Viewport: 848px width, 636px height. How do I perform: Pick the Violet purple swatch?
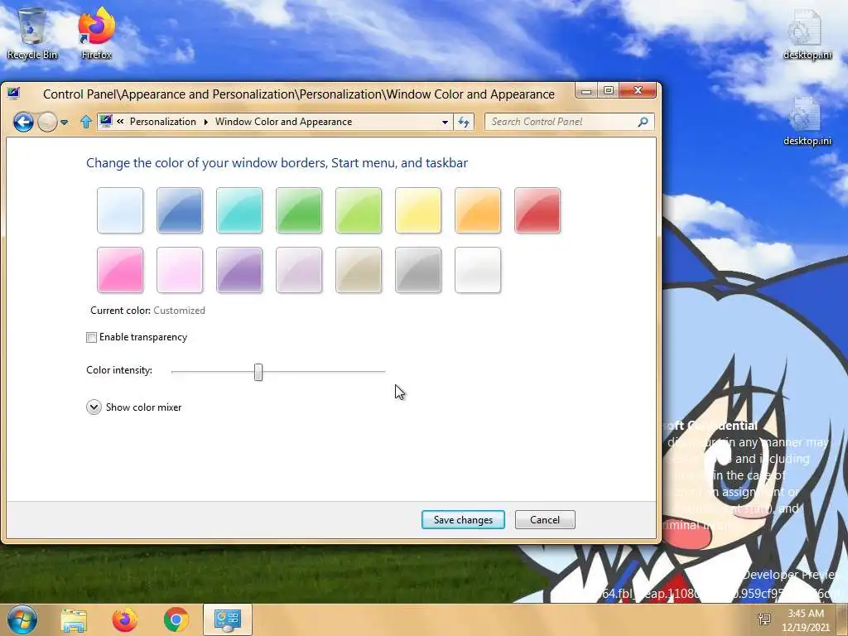click(239, 270)
